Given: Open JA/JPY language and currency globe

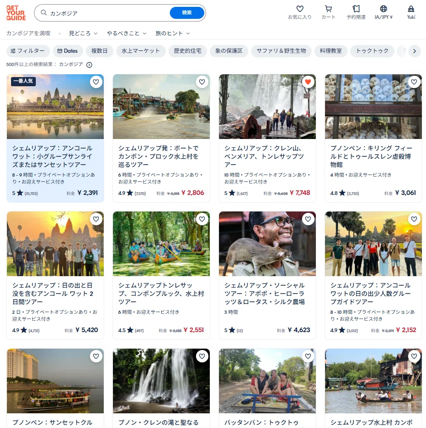Looking at the screenshot, I should coord(383,9).
